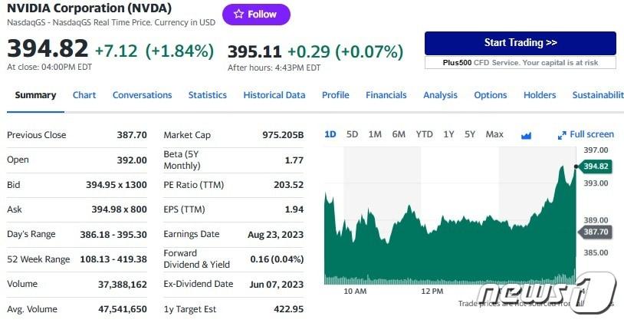Open the chart type icon

coord(526,135)
